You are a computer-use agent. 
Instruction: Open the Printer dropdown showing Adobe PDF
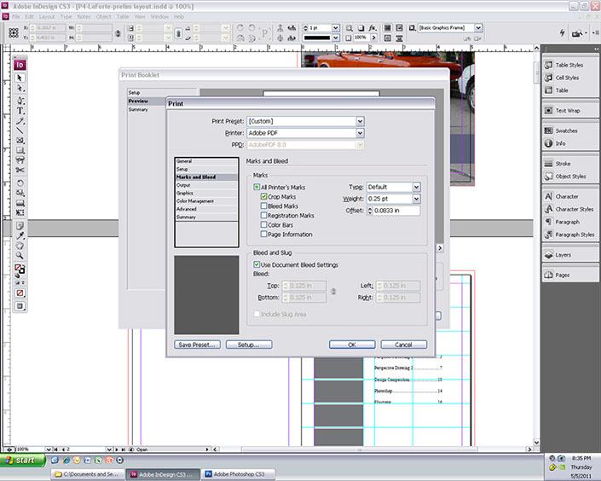[x=360, y=133]
